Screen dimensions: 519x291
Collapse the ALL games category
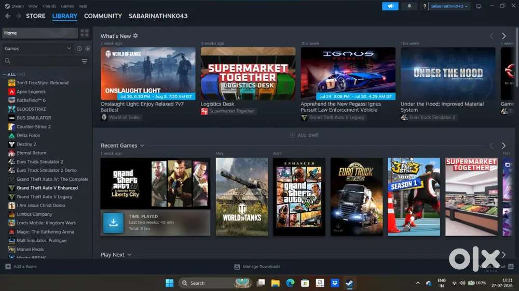[4, 75]
